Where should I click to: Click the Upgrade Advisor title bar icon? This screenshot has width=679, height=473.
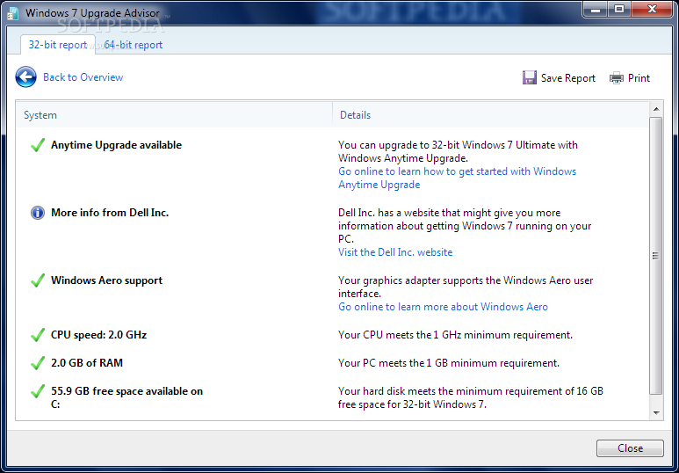[x=13, y=13]
